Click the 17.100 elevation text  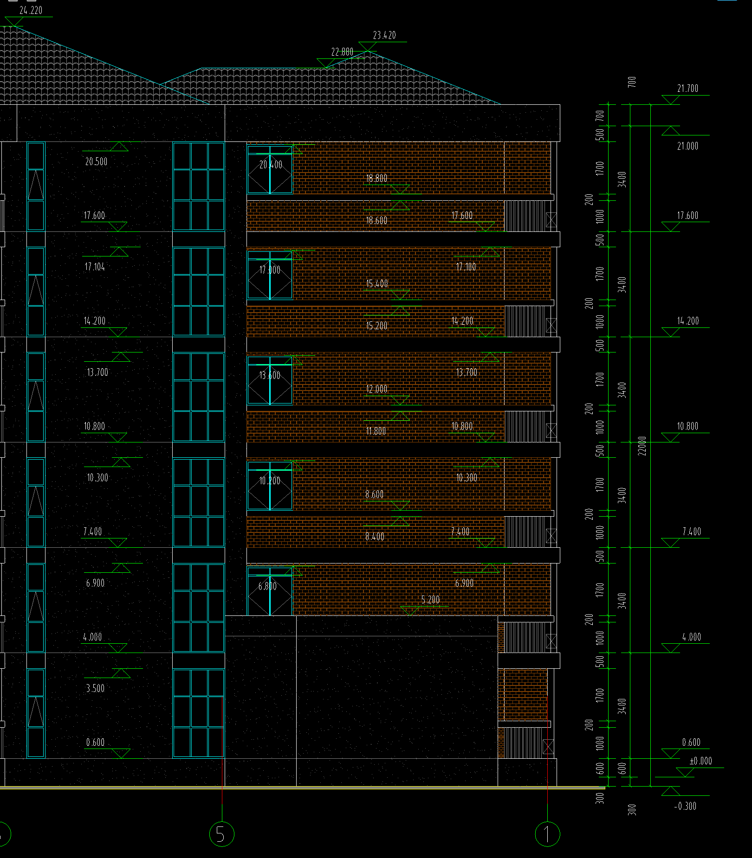click(466, 267)
